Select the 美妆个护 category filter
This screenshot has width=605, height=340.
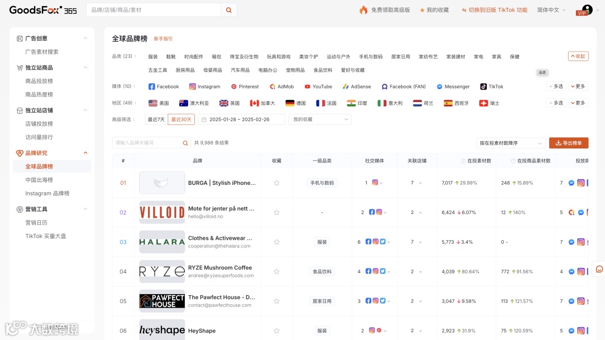tap(309, 57)
